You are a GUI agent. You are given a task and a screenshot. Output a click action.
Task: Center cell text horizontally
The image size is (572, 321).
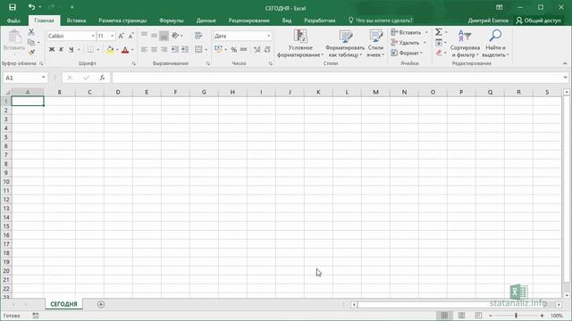click(154, 50)
